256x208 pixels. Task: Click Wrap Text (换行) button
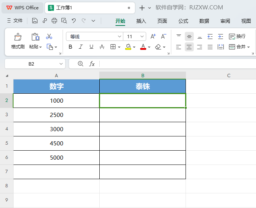[x=237, y=36]
